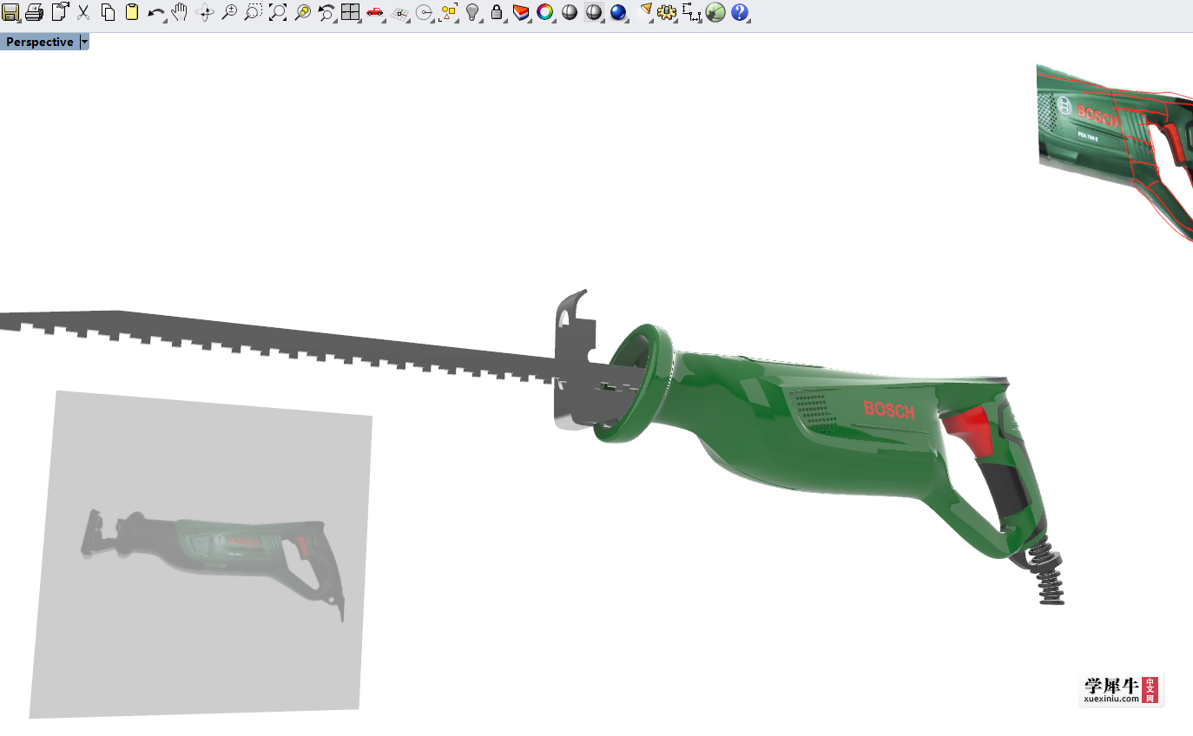Image resolution: width=1193 pixels, height=736 pixels.
Task: Click the Select objects shapes icon
Action: [x=449, y=12]
